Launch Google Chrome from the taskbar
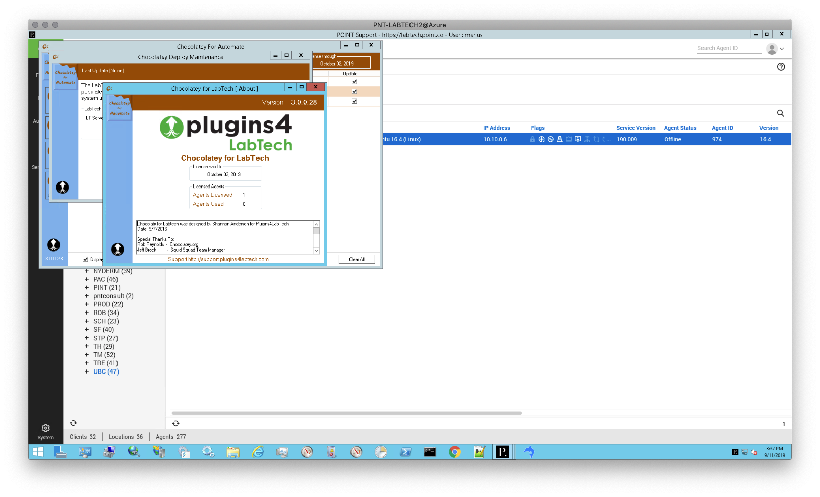Viewport: 820px width, 497px height. click(x=454, y=452)
